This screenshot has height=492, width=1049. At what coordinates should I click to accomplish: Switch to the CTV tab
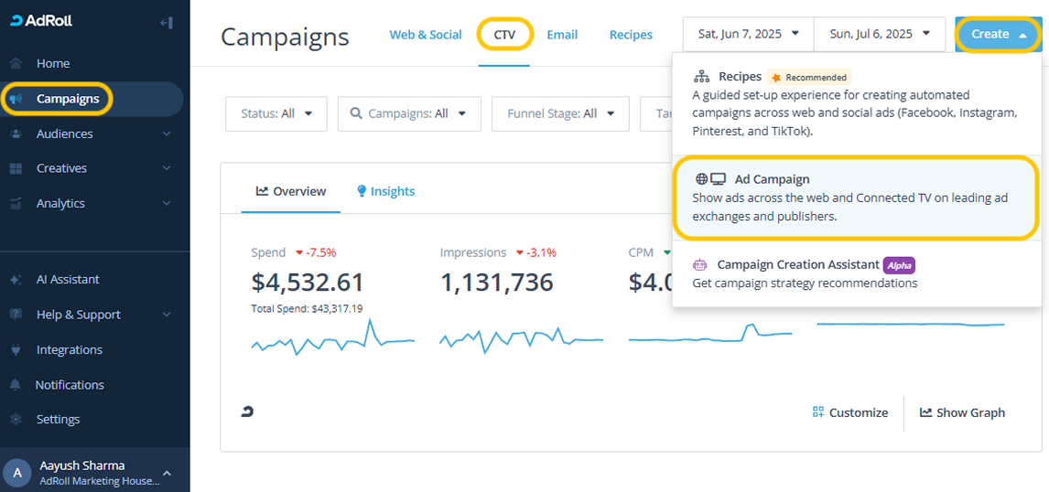coord(504,35)
